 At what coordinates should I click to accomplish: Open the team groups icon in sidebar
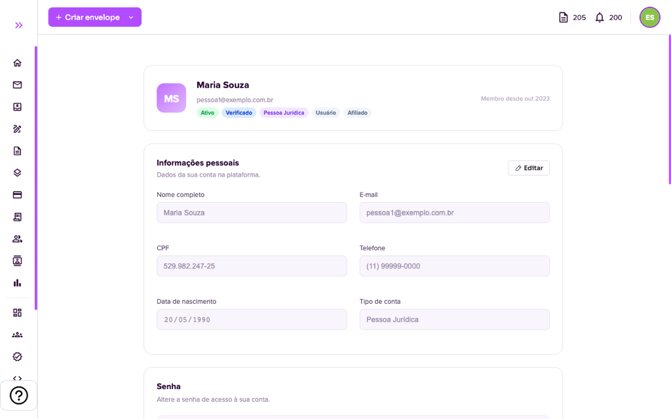[x=17, y=335]
